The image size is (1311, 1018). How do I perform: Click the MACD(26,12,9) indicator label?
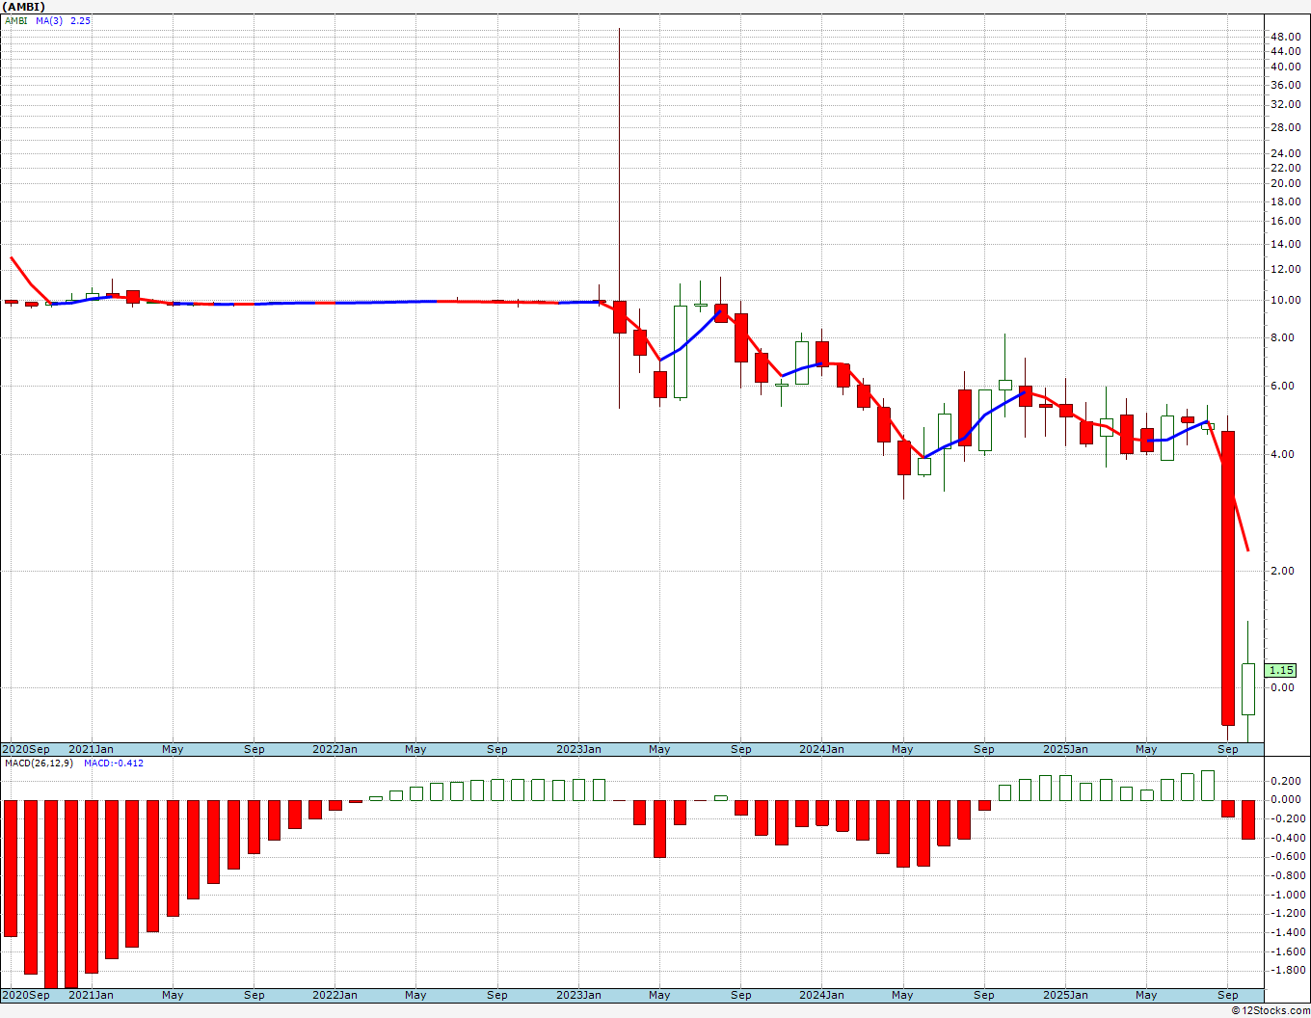click(x=39, y=763)
